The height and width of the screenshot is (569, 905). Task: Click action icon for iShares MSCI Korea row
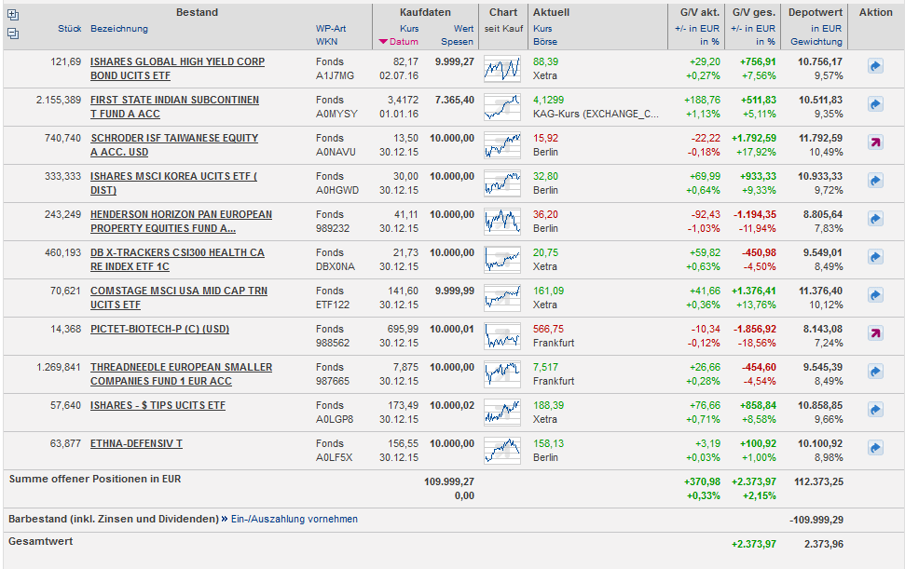pos(875,182)
